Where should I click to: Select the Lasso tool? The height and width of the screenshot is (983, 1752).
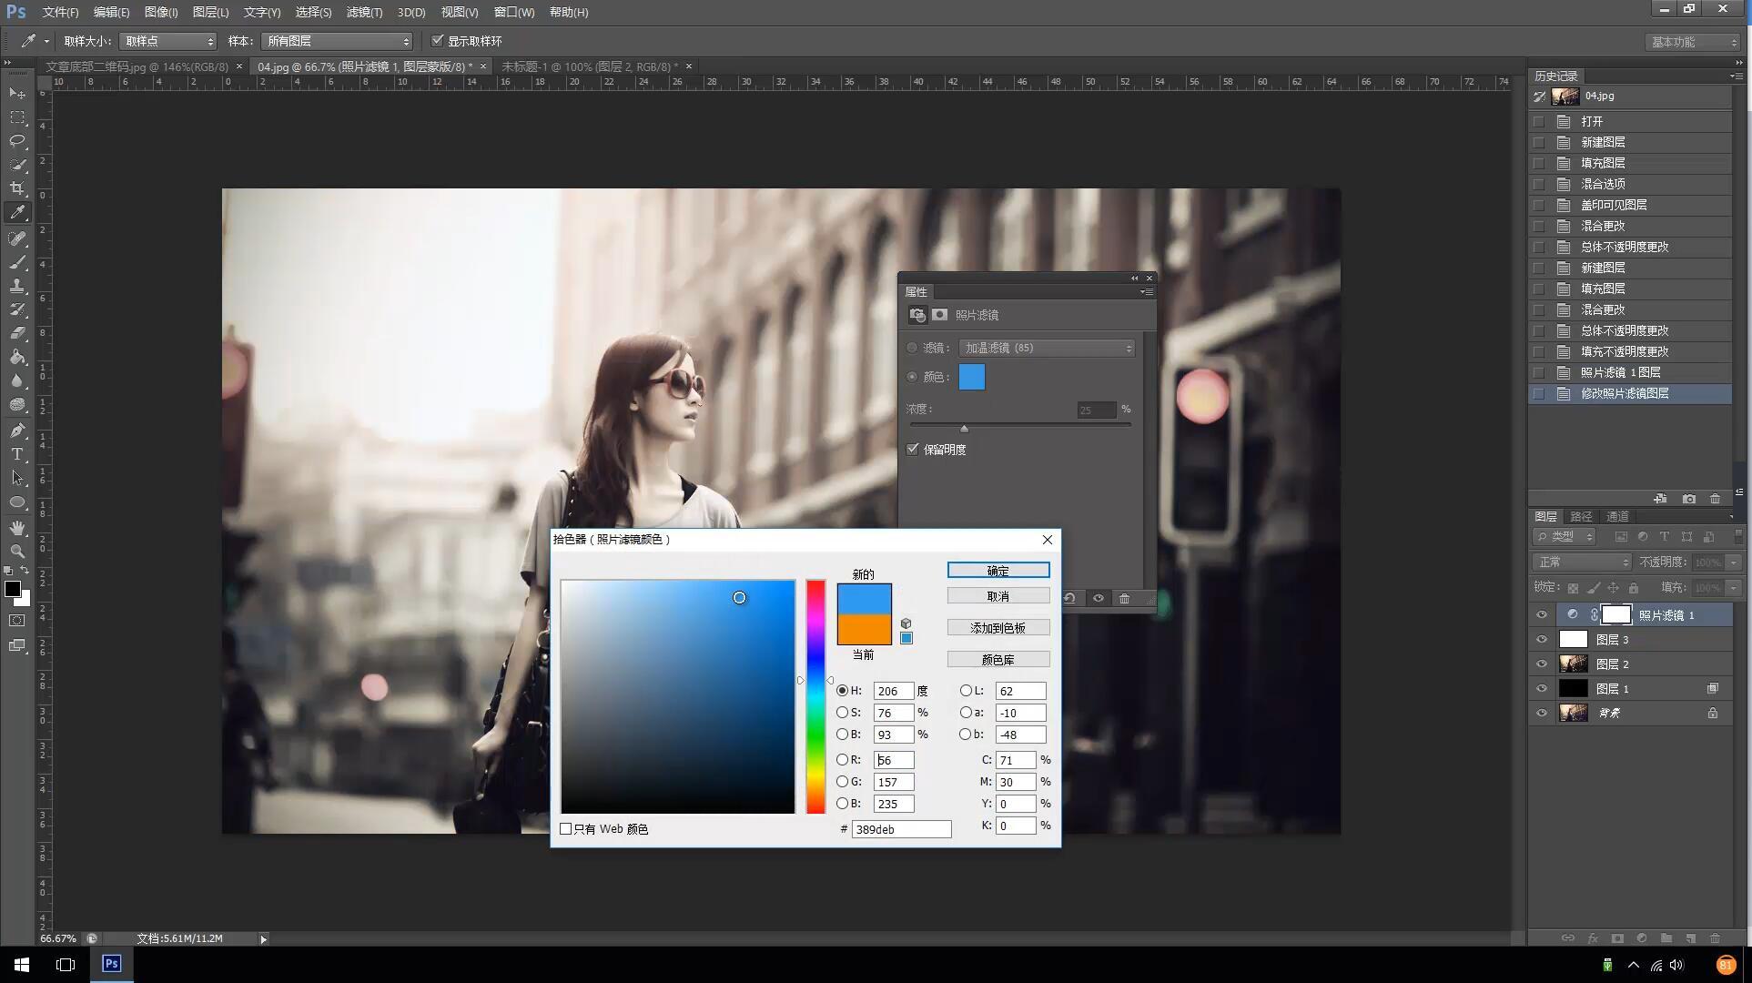click(17, 141)
